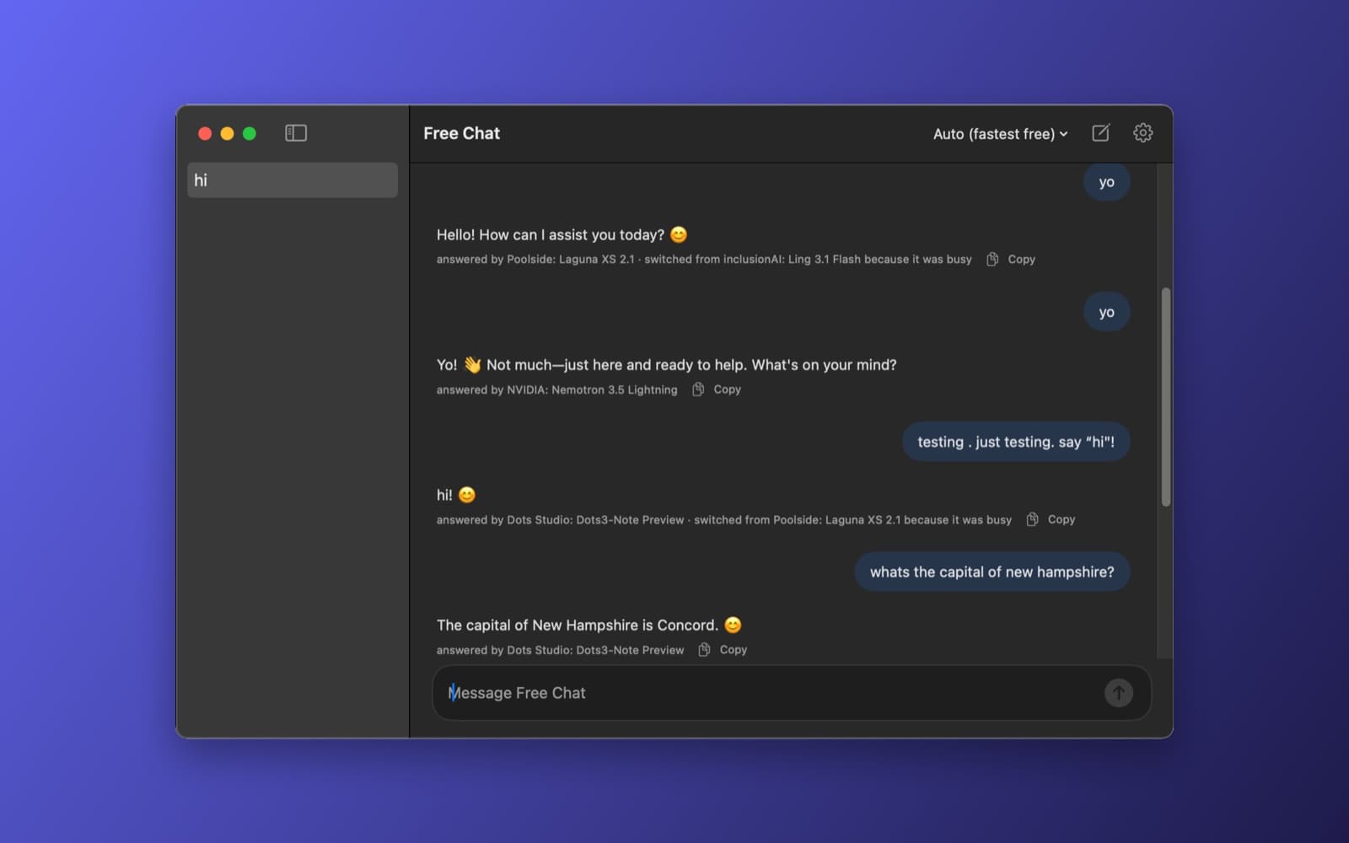Viewport: 1349px width, 843px height.
Task: Click the yellow minimize window button
Action: click(x=227, y=133)
